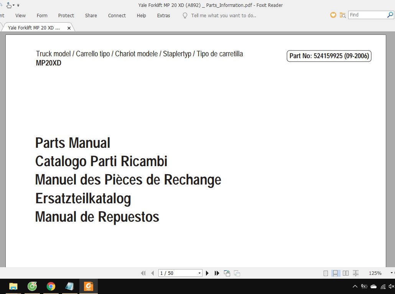Open Google Chrome from the taskbar
This screenshot has width=395, height=294.
point(51,286)
